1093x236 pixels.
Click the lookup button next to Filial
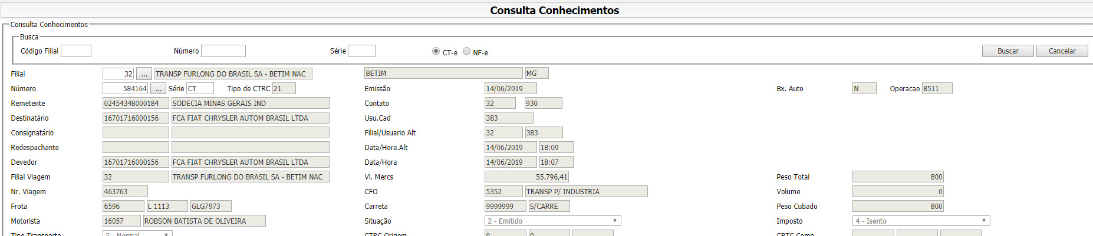click(144, 74)
